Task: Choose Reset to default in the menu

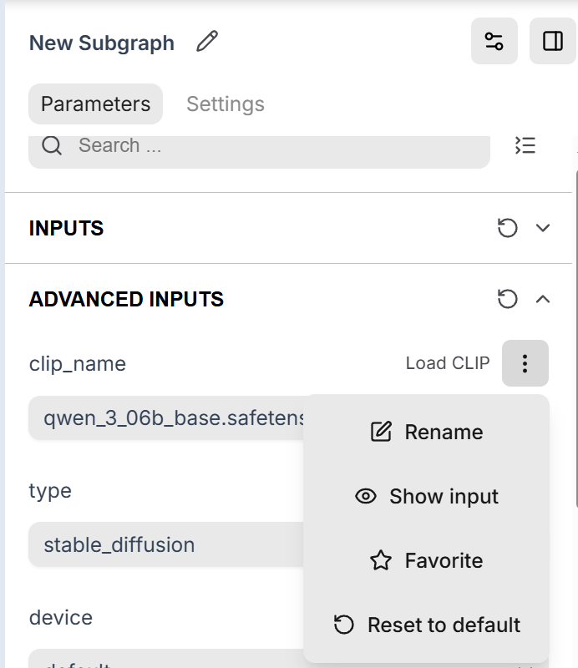Action: [426, 625]
